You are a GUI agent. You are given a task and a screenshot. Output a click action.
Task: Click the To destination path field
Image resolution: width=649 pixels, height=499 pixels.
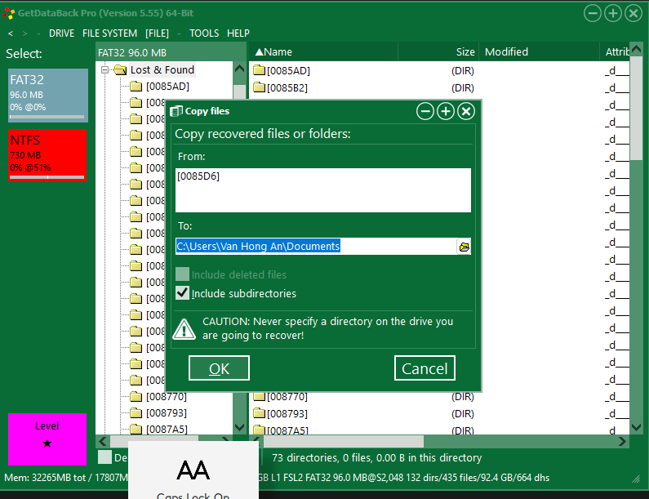click(315, 247)
